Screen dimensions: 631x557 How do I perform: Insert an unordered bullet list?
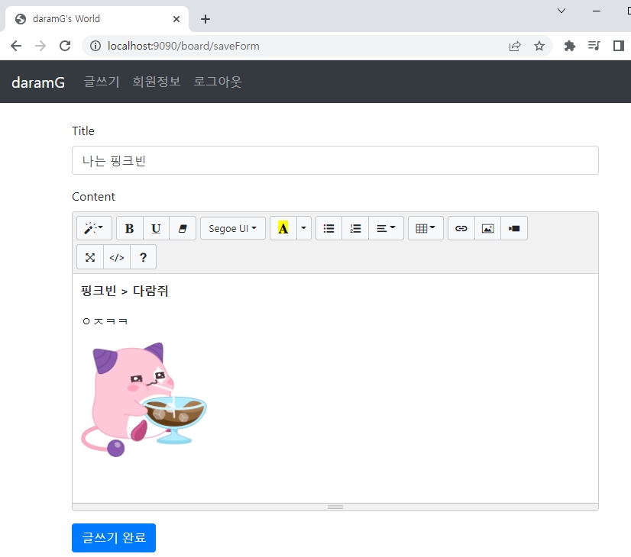328,228
